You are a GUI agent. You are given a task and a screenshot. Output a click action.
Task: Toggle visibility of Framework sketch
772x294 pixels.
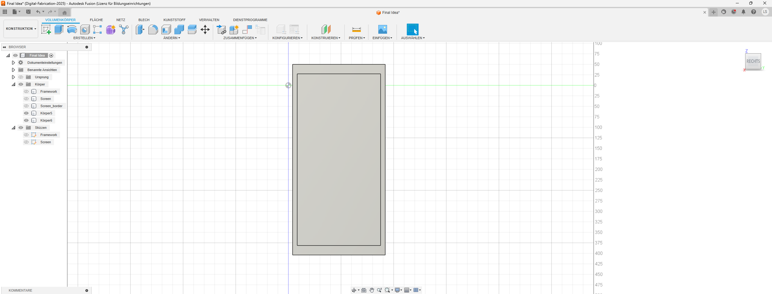[26, 135]
